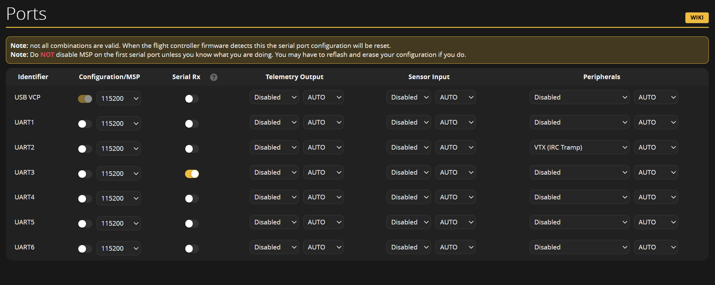This screenshot has width=715, height=285.
Task: Expand USB VCP MSP baud rate dropdown
Action: [x=118, y=99]
